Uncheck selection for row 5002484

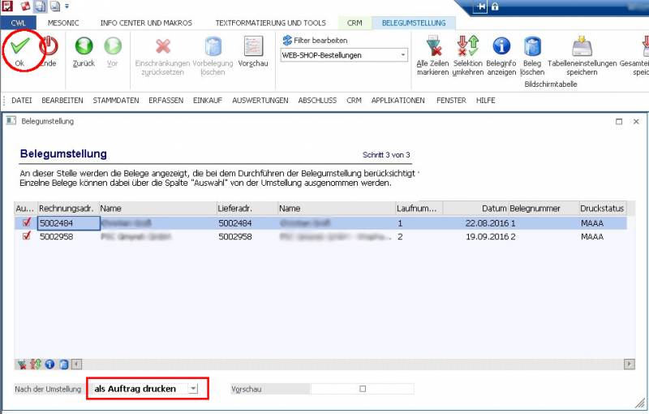[x=27, y=222]
